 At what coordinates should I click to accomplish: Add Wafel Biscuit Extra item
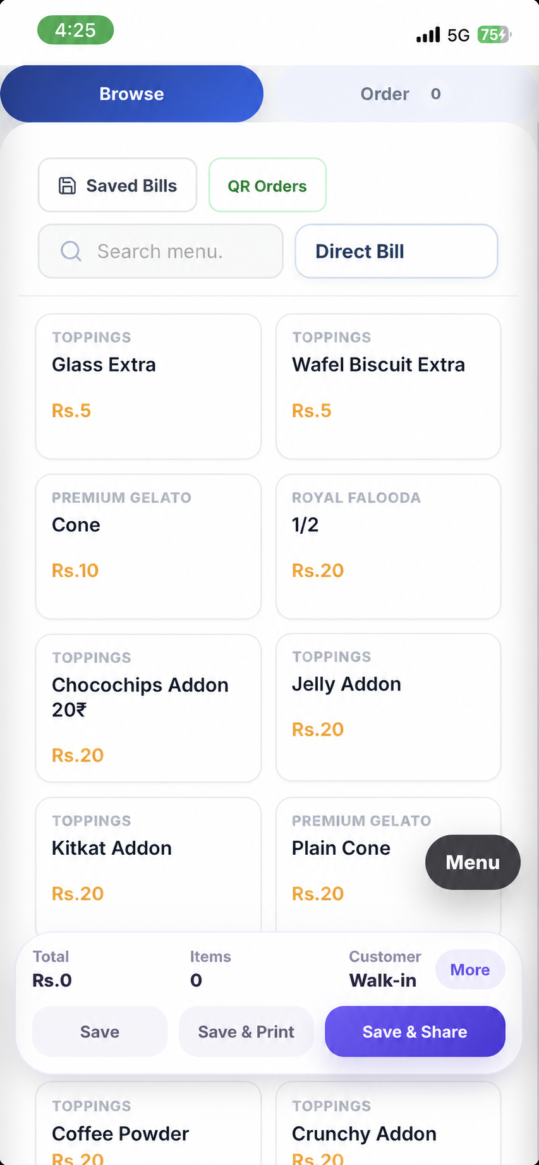pyautogui.click(x=389, y=387)
